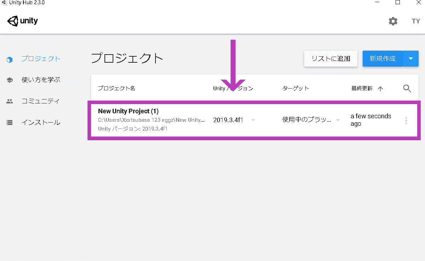425x261 pixels.
Task: Open the project search magnifier
Action: click(x=407, y=89)
